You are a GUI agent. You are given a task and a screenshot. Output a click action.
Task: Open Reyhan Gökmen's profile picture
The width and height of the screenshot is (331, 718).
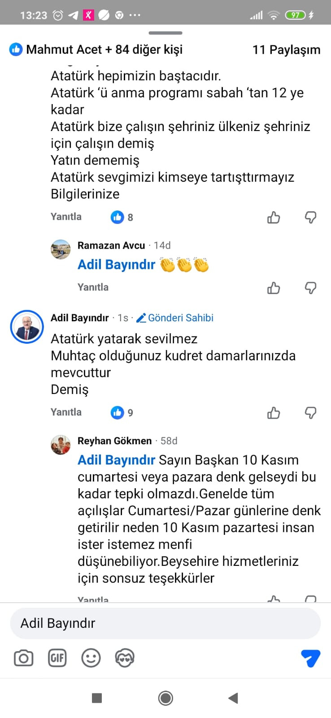coord(61,445)
